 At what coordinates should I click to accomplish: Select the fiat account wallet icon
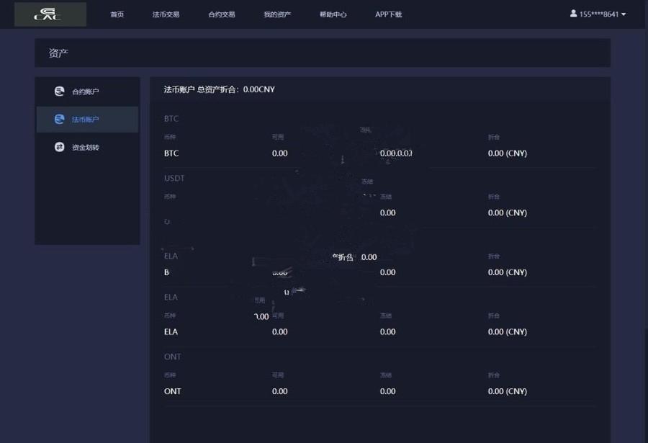[x=59, y=119]
